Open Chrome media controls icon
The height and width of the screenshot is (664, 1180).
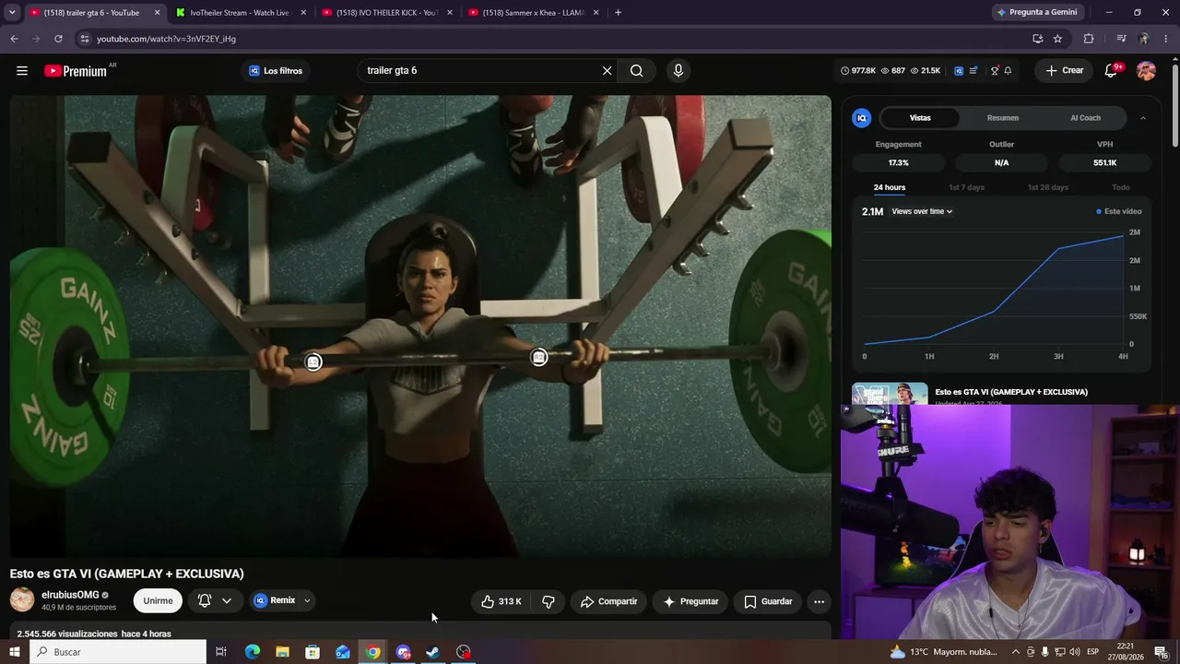coord(1121,39)
